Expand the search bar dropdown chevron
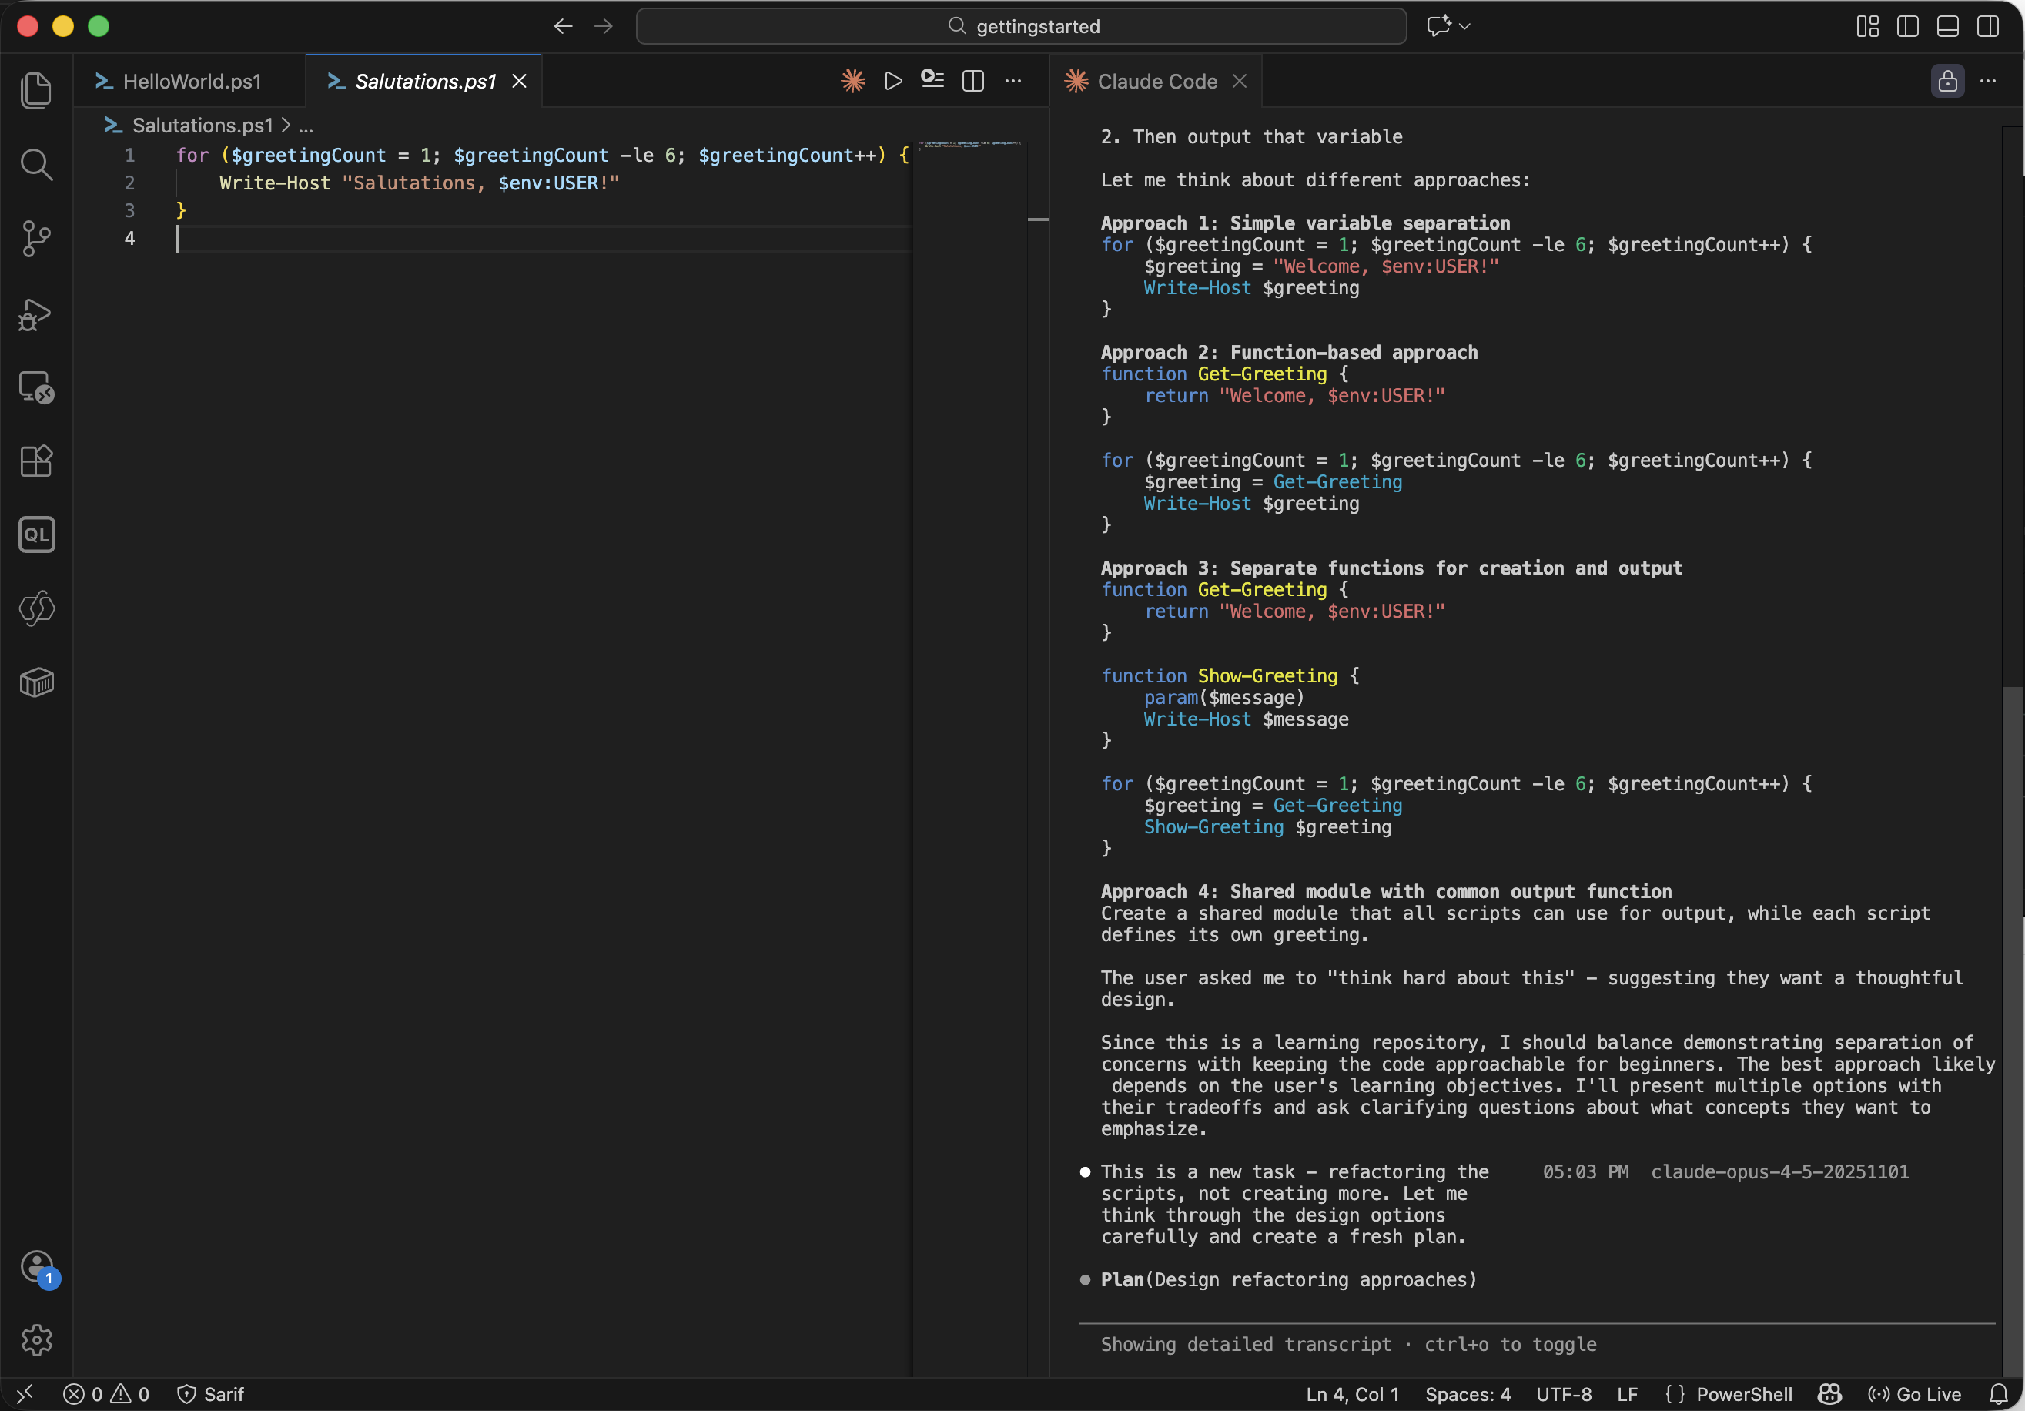The image size is (2025, 1411). [1464, 25]
